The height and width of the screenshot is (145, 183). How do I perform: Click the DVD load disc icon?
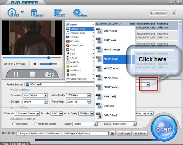(13, 13)
